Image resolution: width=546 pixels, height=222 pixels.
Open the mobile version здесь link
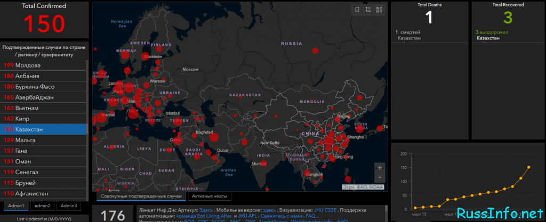tap(269, 210)
